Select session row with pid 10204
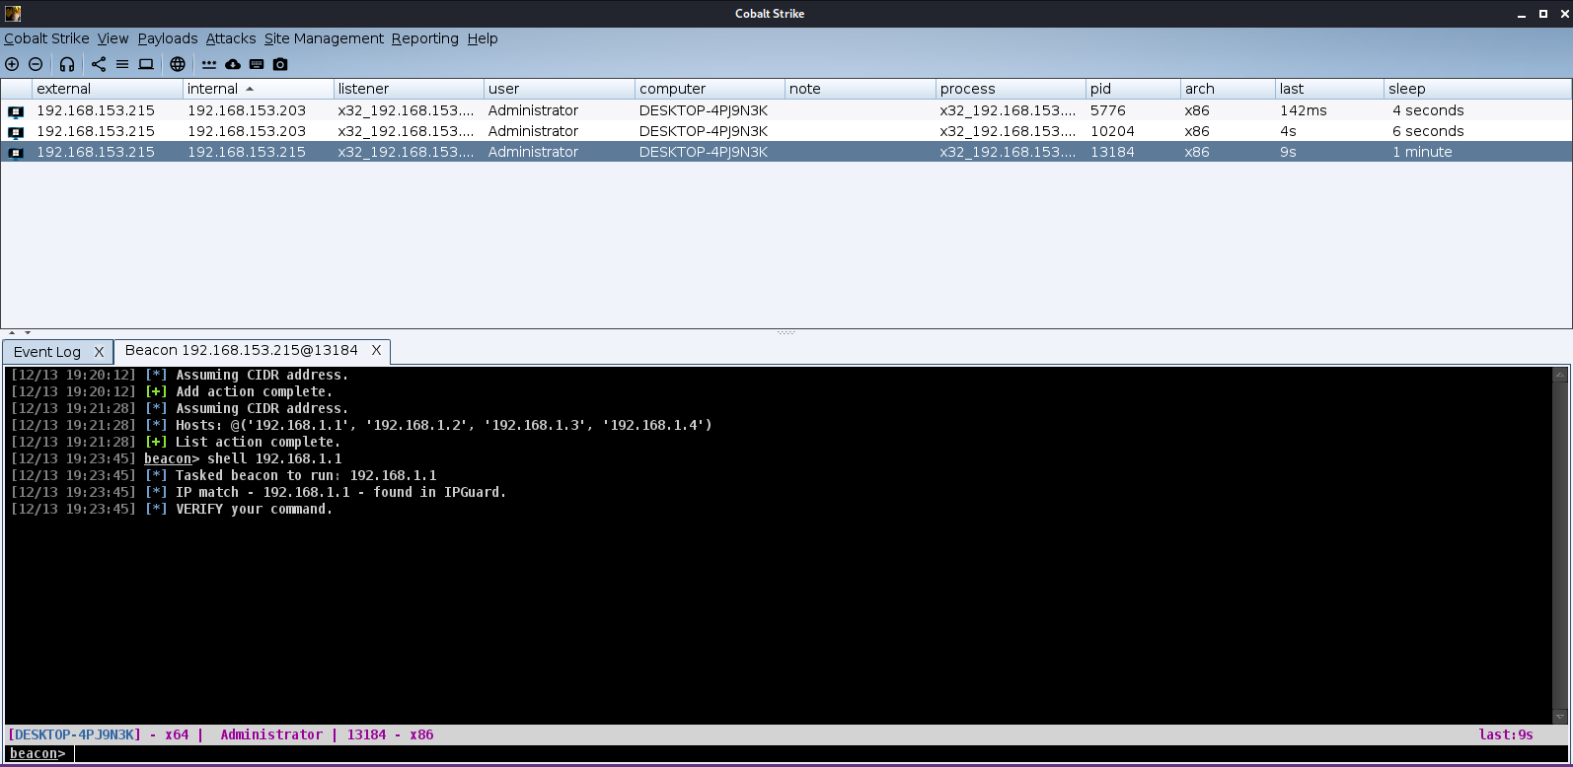This screenshot has width=1573, height=767. coord(786,131)
